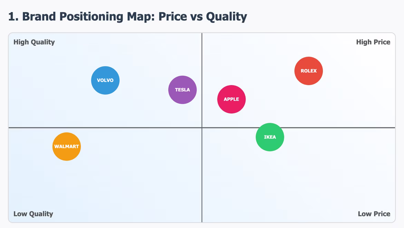
Task: Click the Brand Positioning Map title
Action: pos(127,17)
